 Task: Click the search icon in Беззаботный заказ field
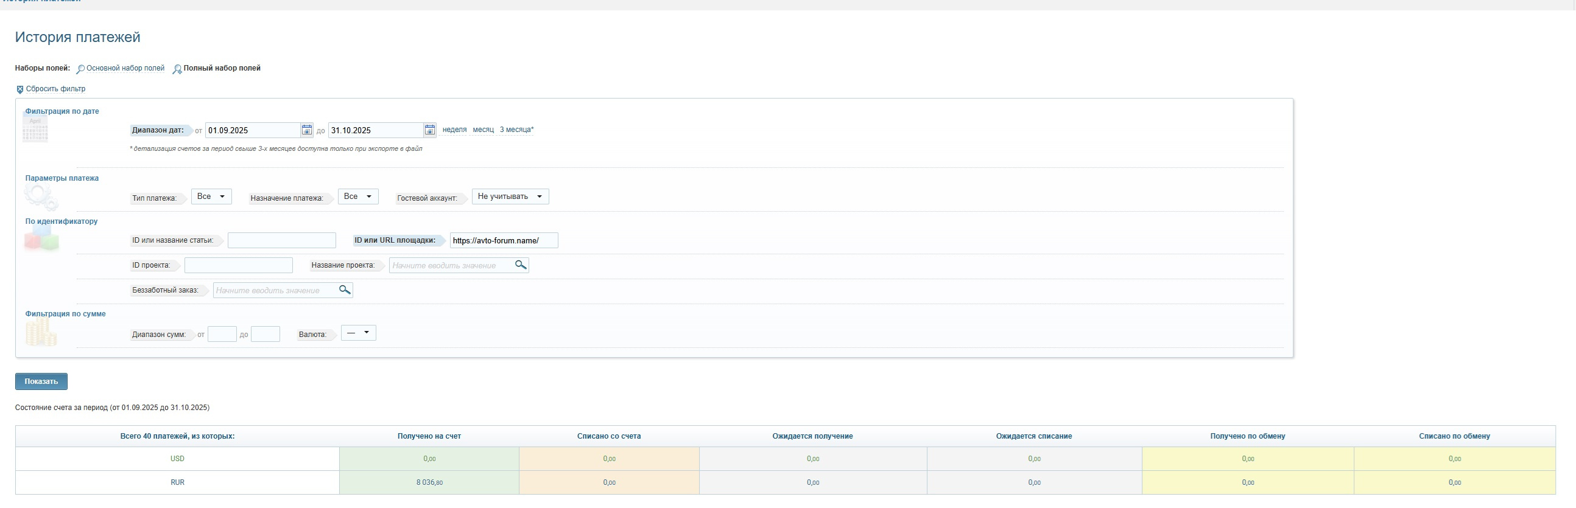[x=345, y=290]
